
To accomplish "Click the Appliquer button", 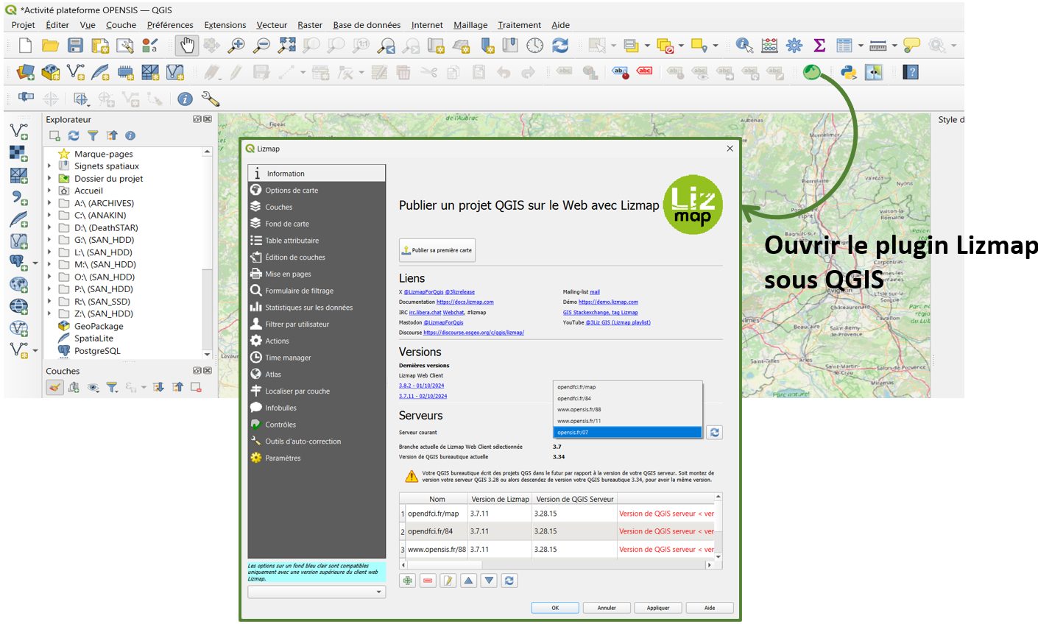I will click(x=658, y=608).
